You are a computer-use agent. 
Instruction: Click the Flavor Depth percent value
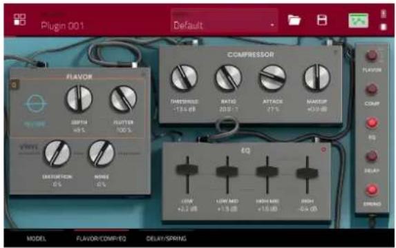pos(79,130)
